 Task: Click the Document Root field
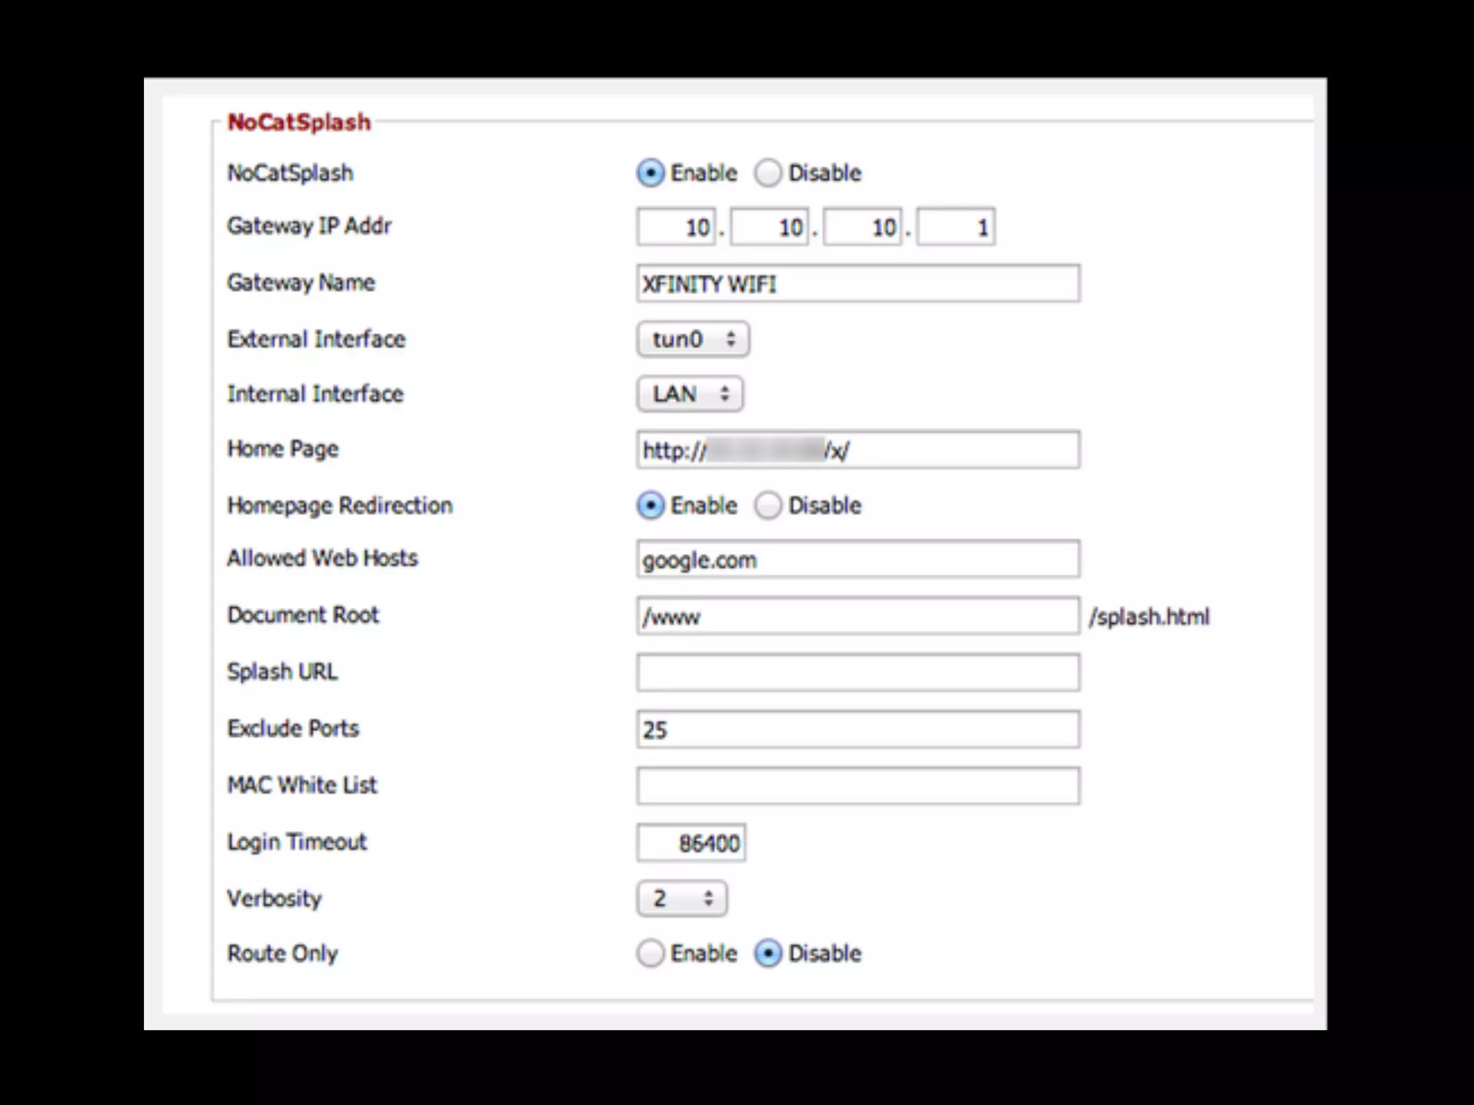click(857, 617)
